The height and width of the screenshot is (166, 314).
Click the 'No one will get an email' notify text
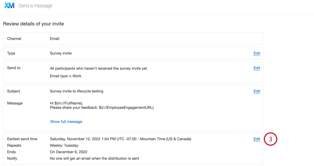click(95, 159)
